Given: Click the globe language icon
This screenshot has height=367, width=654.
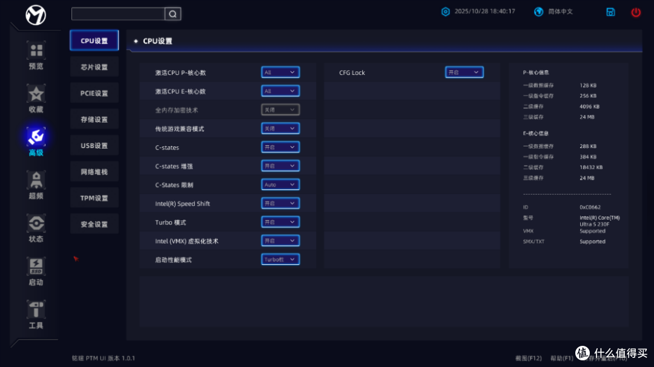Looking at the screenshot, I should 538,11.
